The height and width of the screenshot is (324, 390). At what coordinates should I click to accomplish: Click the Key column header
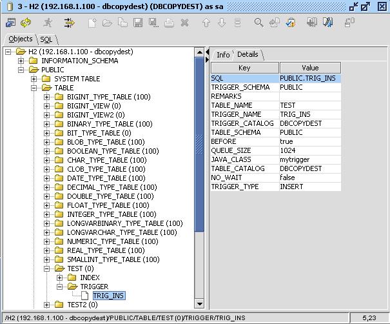pyautogui.click(x=244, y=68)
